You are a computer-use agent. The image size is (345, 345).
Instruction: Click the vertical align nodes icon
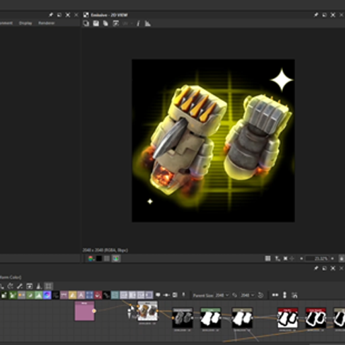[284, 295]
